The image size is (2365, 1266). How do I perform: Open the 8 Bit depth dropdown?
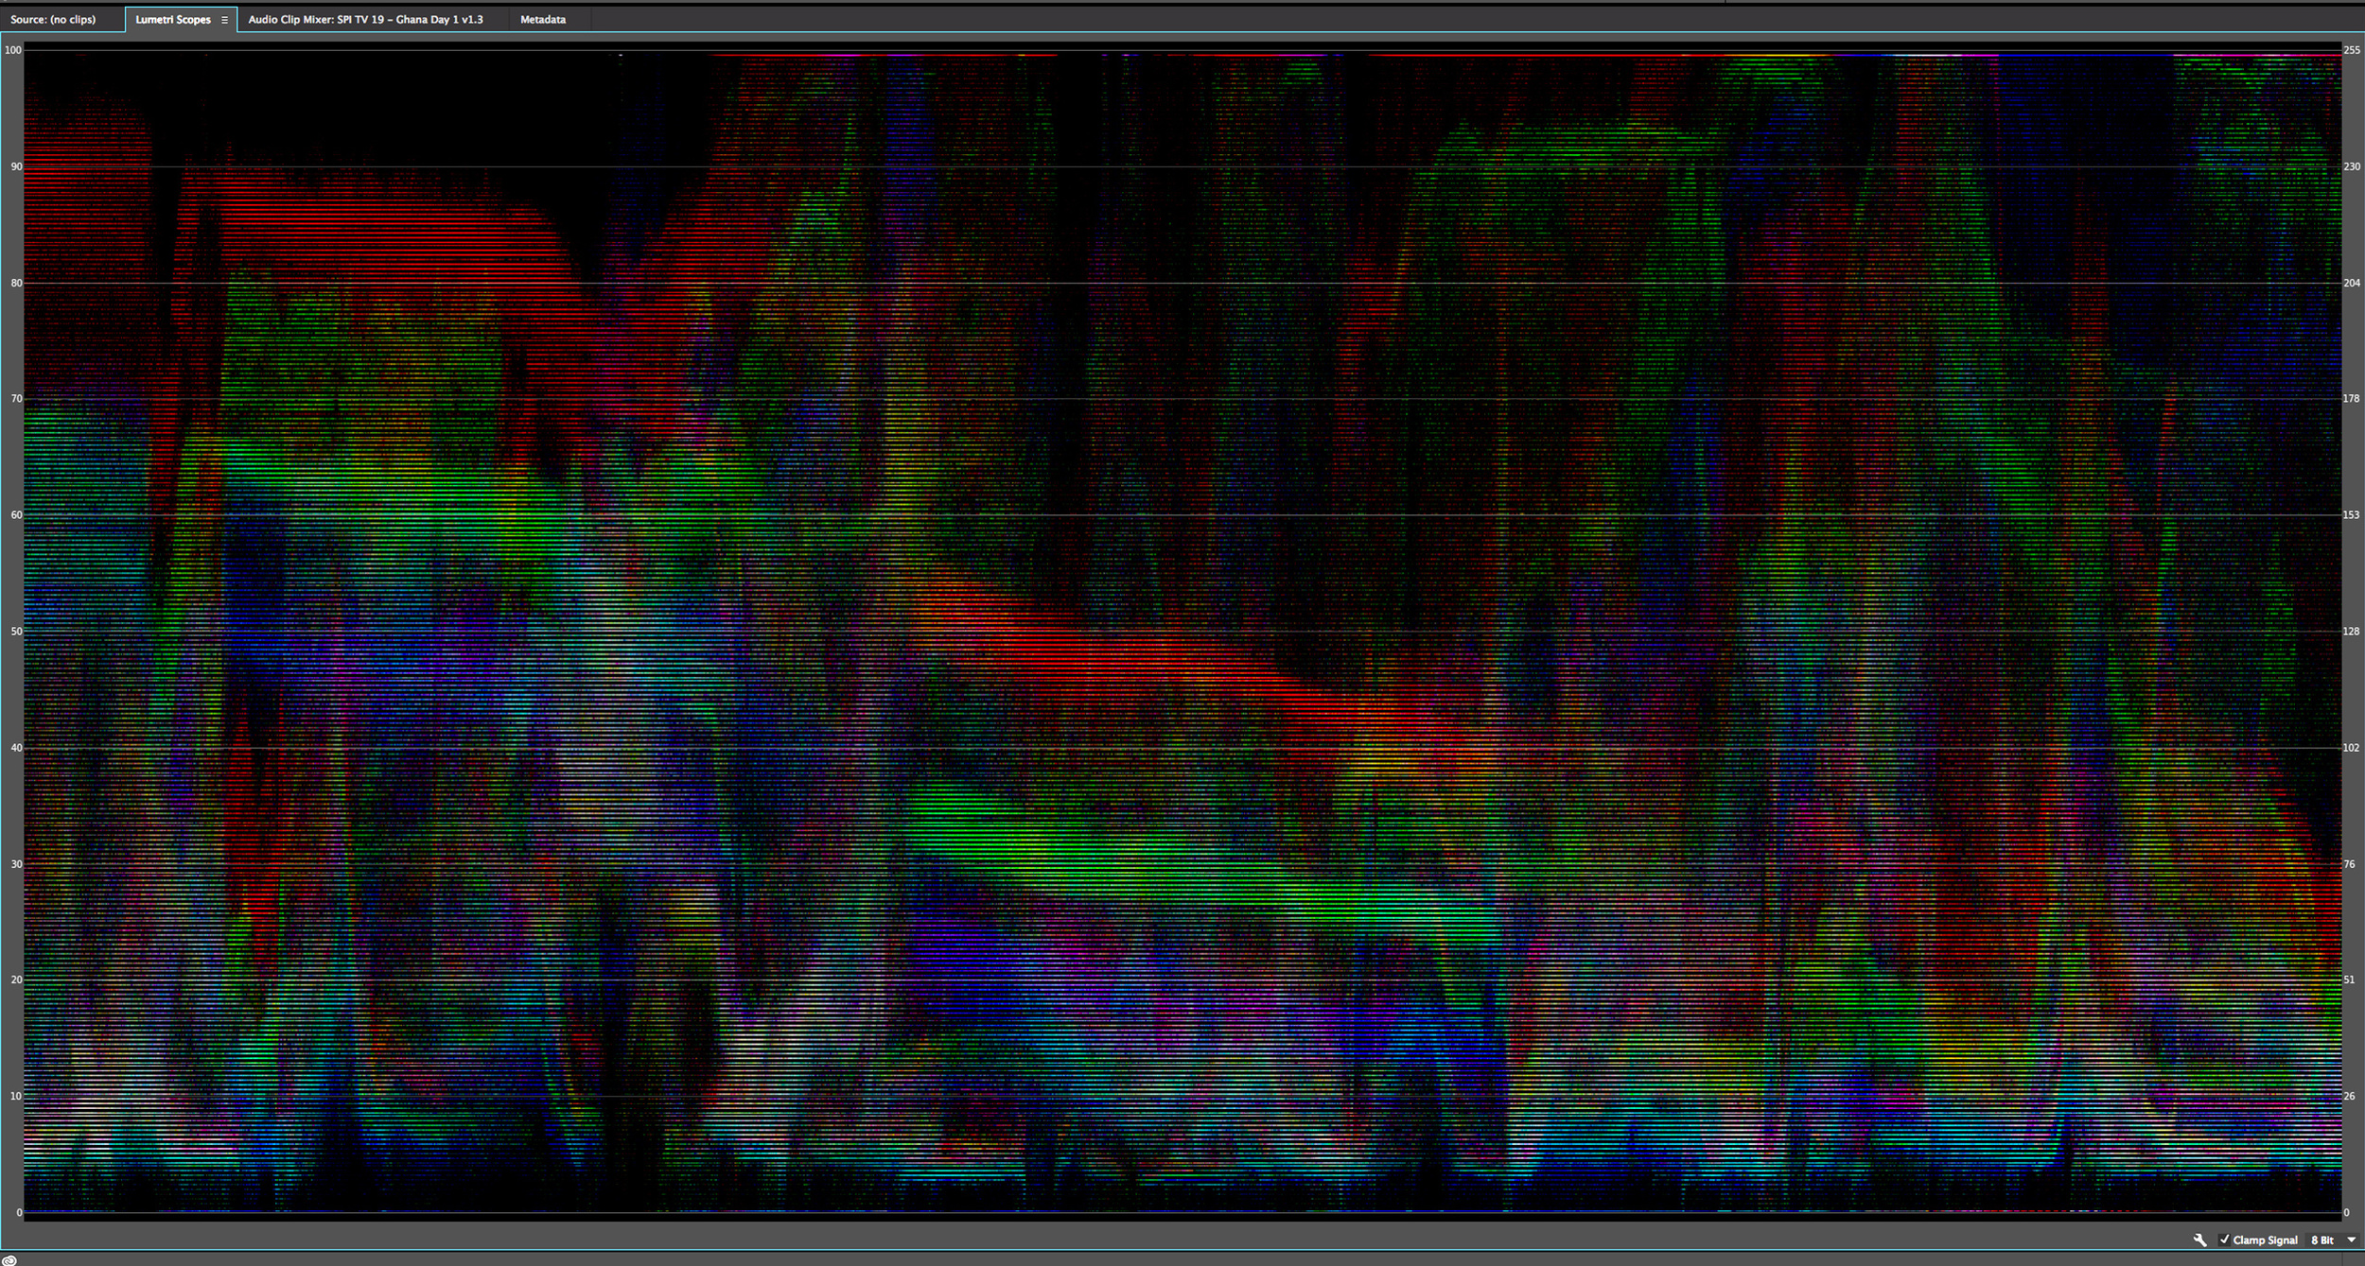click(x=2334, y=1240)
